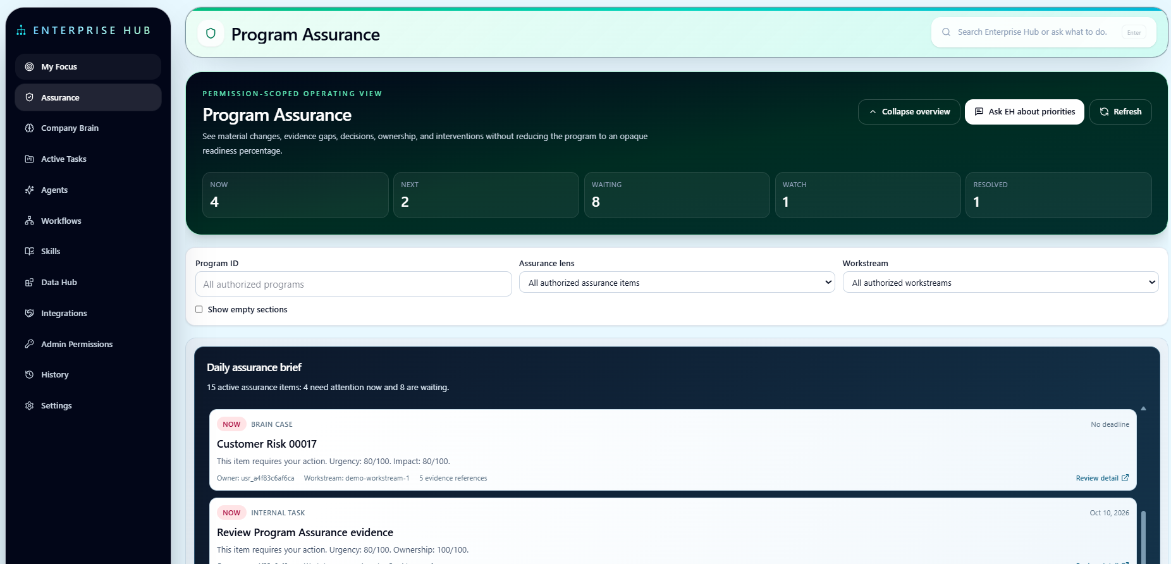Click the Refresh button
Image resolution: width=1171 pixels, height=564 pixels.
(1120, 112)
